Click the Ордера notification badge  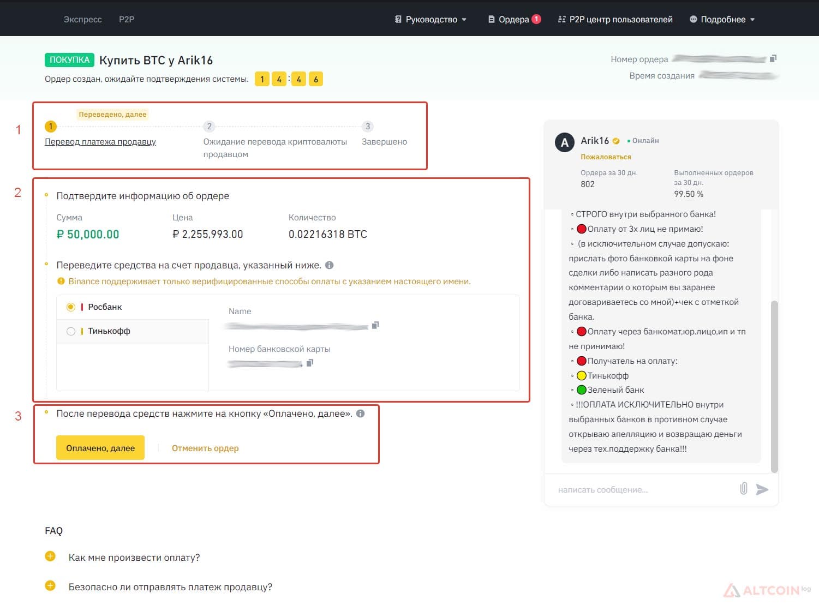click(x=536, y=19)
